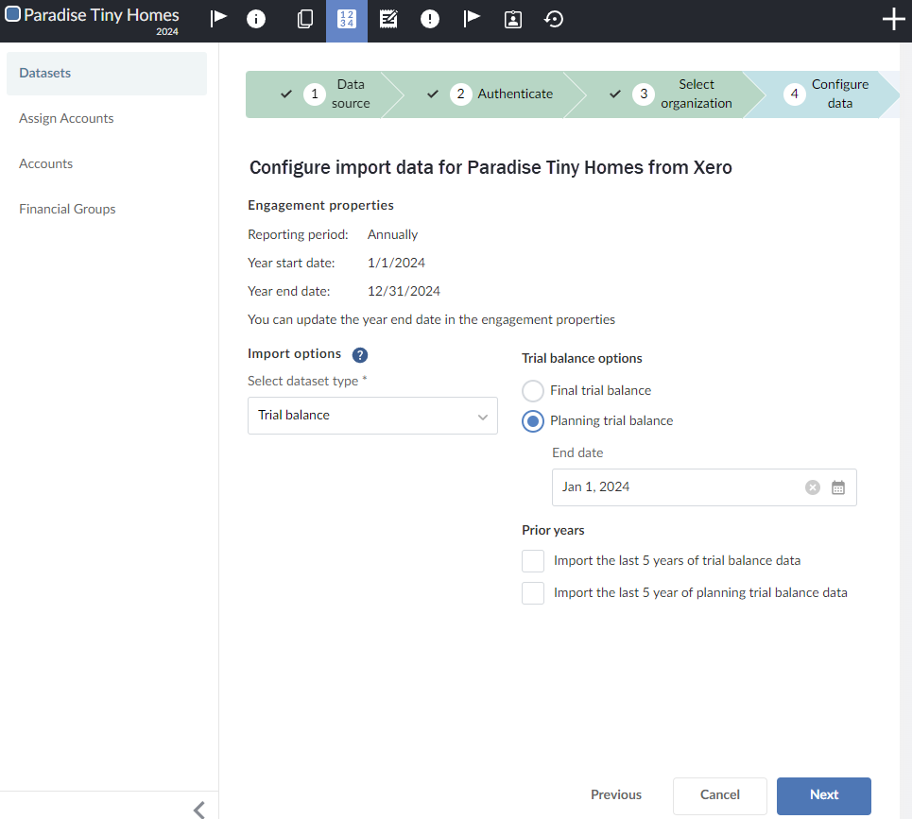Viewport: 912px width, 819px height.
Task: Select the highlighted trial balance numbers icon
Action: (347, 18)
